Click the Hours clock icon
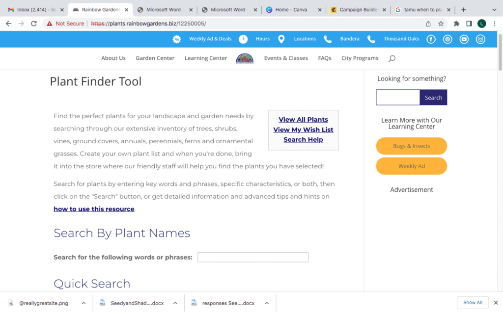The width and height of the screenshot is (503, 314). (x=243, y=39)
